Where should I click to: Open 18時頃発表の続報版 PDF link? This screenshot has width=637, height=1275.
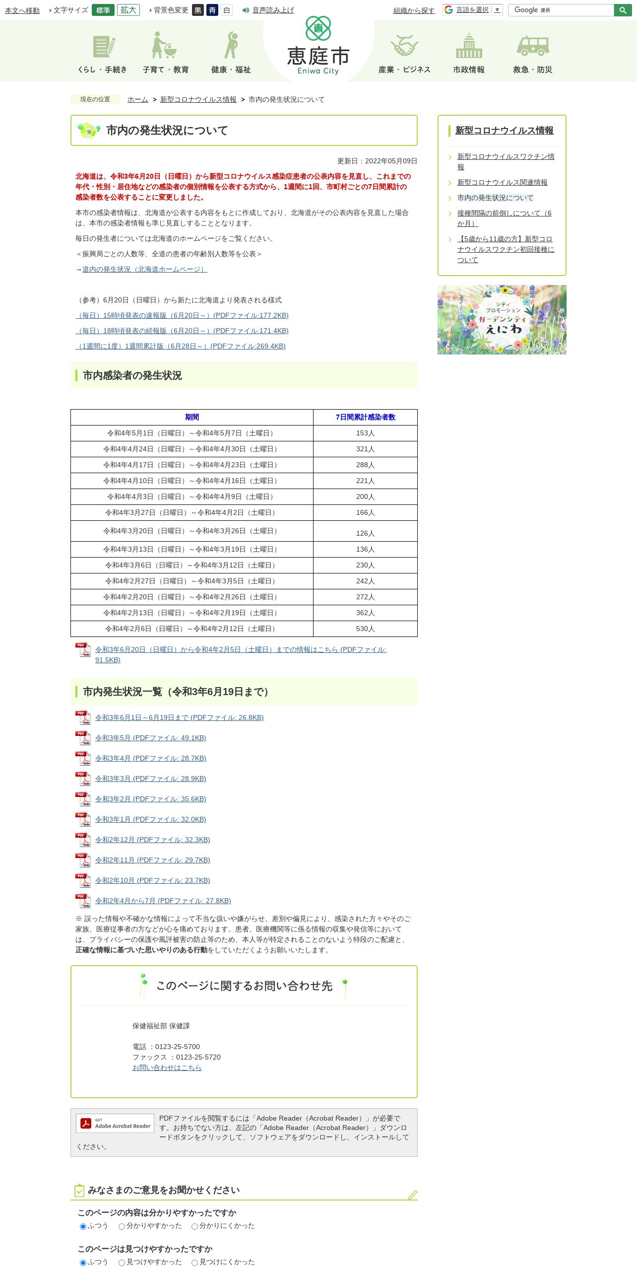[182, 331]
